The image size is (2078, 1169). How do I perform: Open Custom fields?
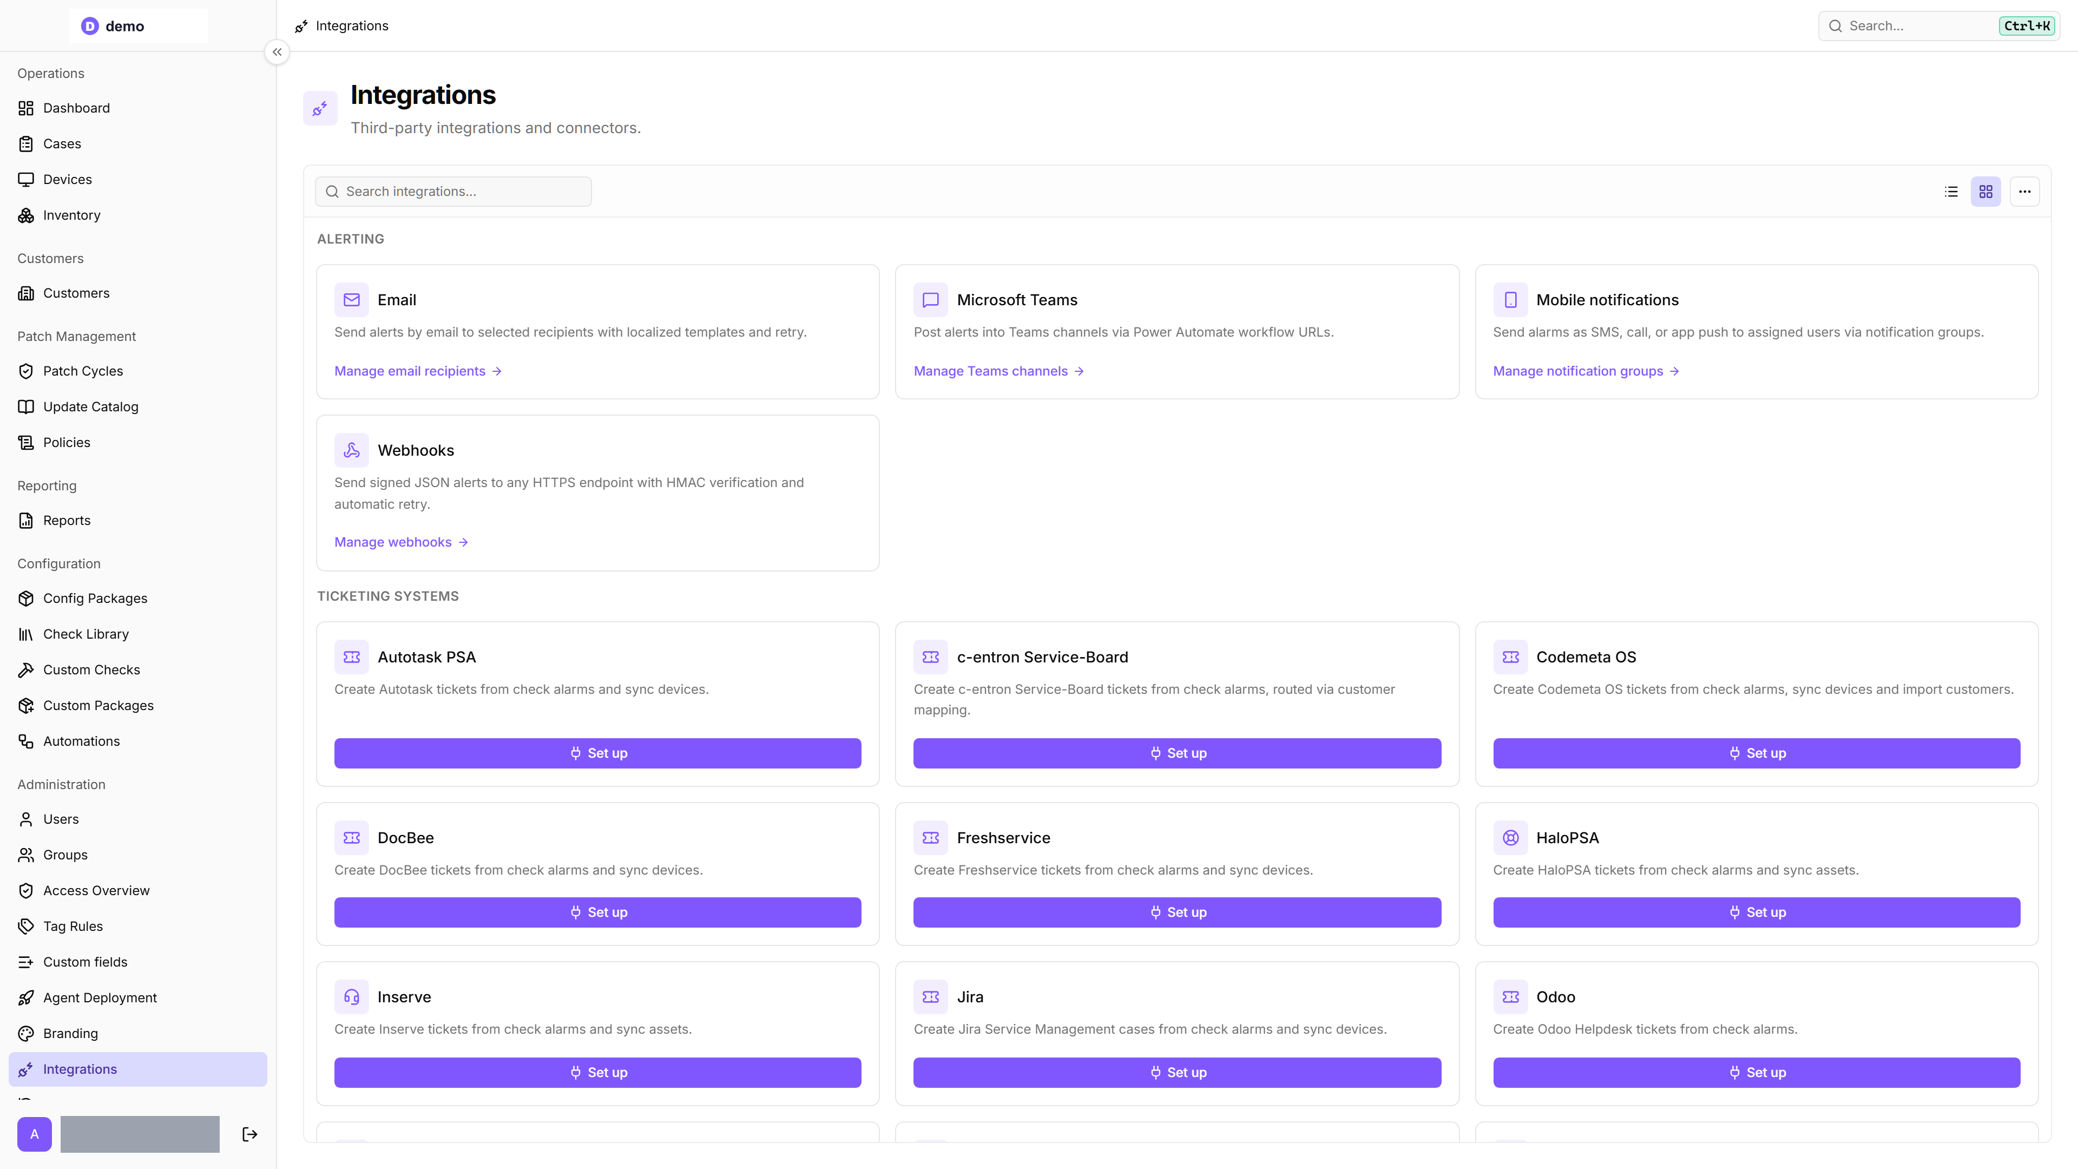click(138, 962)
